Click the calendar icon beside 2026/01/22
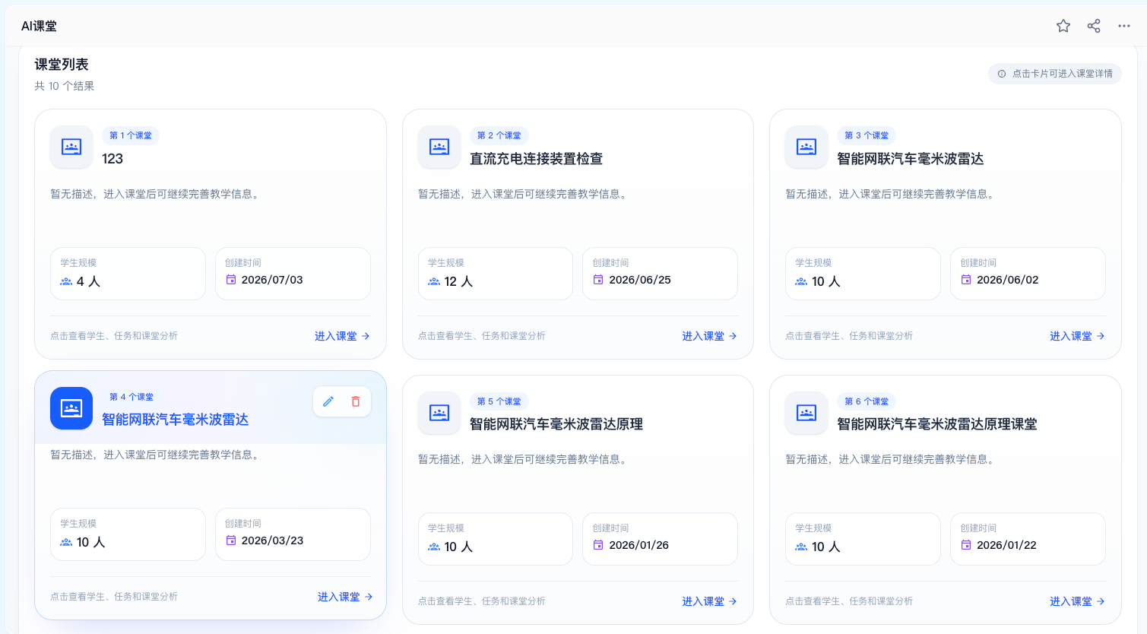This screenshot has height=634, width=1147. click(x=966, y=545)
